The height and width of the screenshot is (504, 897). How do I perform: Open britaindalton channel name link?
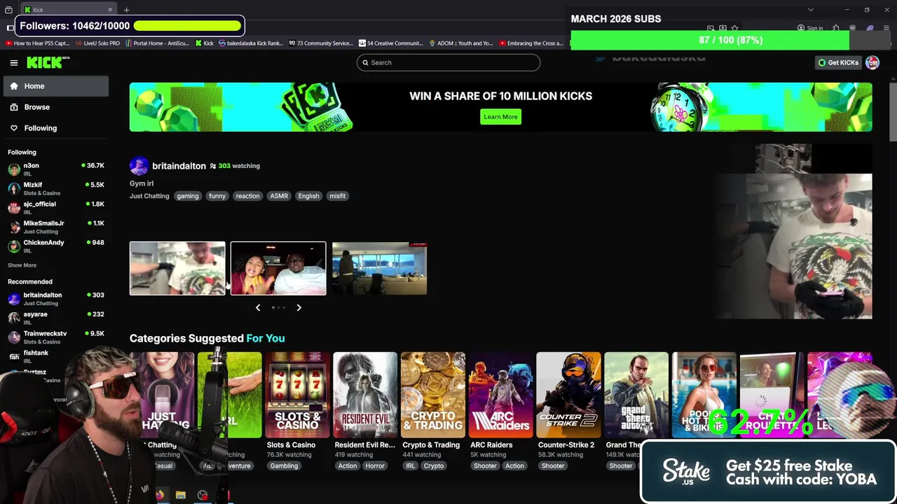tap(179, 166)
